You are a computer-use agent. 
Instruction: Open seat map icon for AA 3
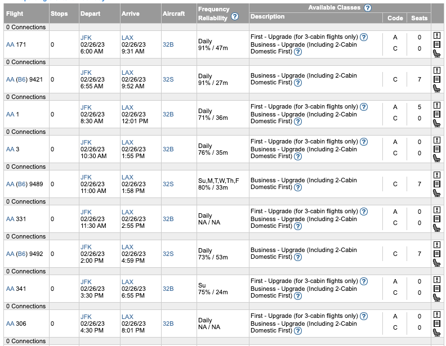click(x=436, y=158)
